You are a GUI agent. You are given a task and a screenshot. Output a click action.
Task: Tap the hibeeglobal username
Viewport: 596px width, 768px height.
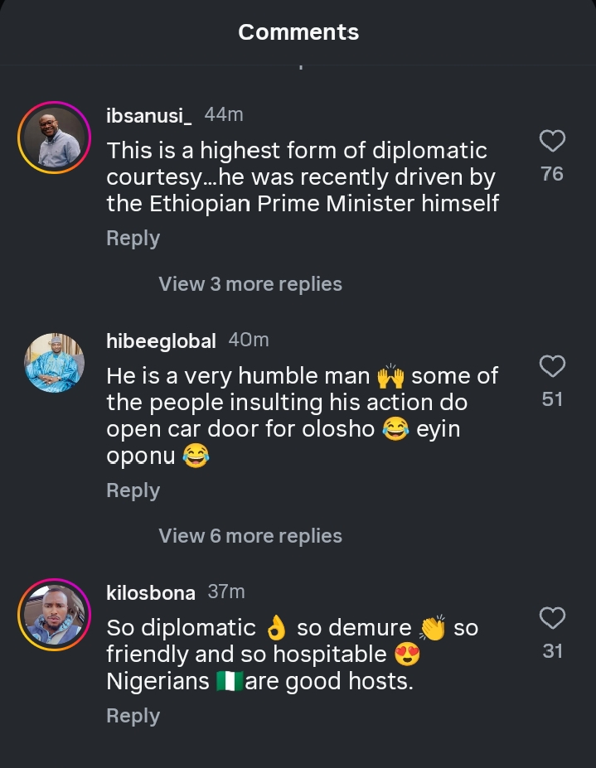click(161, 341)
